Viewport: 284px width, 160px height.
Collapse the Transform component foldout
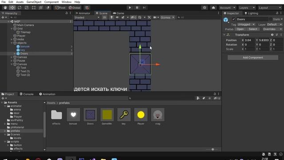(x=224, y=35)
